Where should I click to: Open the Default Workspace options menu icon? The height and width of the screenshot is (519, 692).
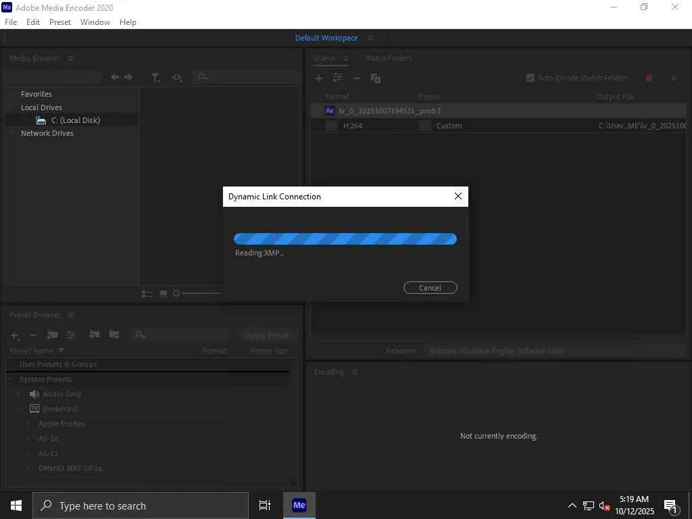point(370,38)
